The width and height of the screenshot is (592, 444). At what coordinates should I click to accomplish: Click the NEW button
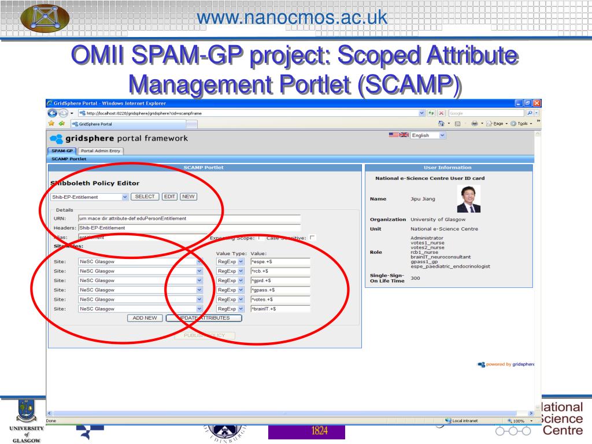click(188, 197)
